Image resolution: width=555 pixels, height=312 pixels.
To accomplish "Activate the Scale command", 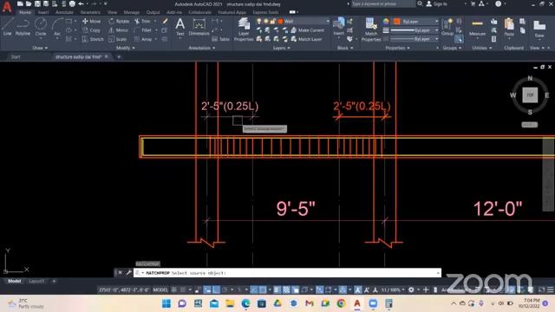I will coord(118,39).
